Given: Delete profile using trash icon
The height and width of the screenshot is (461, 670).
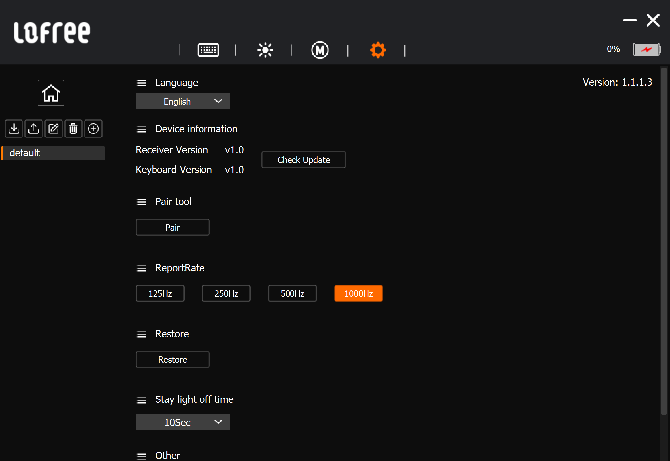Looking at the screenshot, I should click(73, 128).
